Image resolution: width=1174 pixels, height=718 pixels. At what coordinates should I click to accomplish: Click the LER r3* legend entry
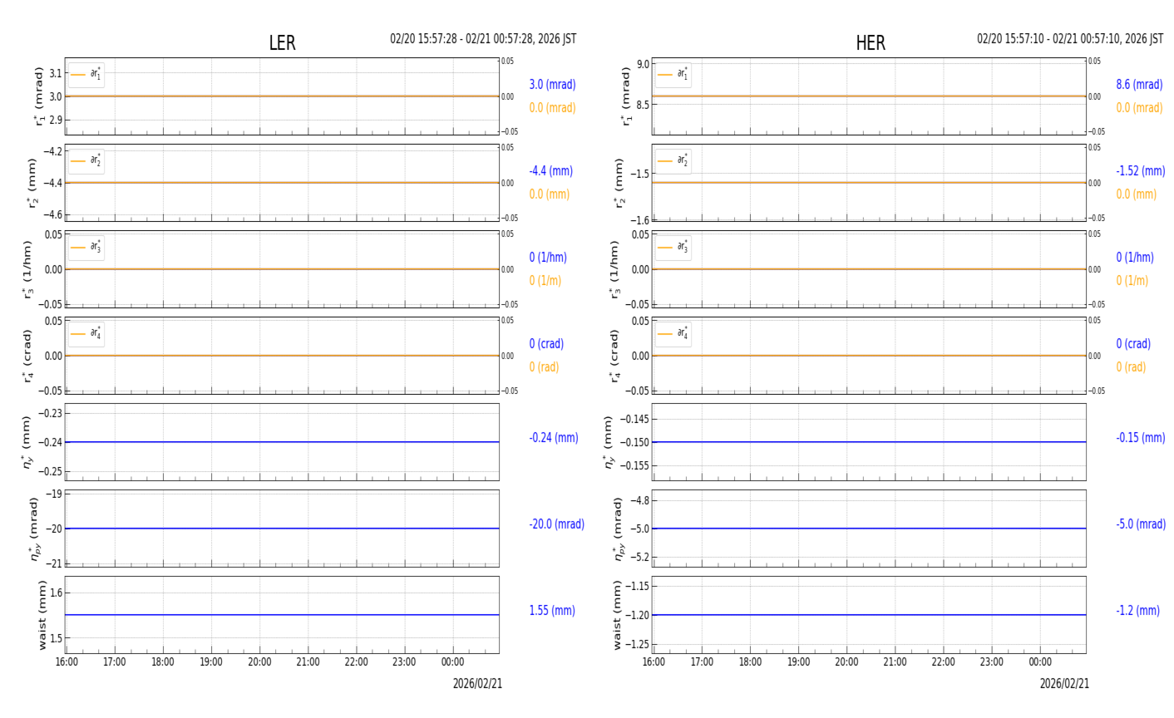tap(86, 248)
